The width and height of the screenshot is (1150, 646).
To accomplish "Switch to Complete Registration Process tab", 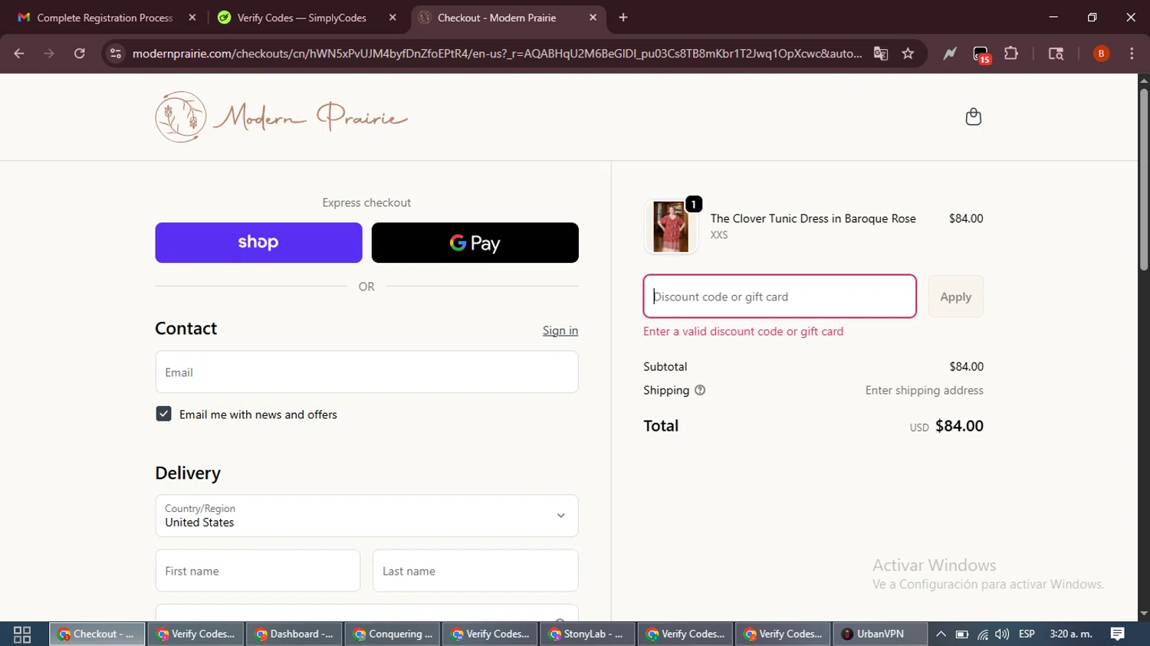I will (x=104, y=18).
